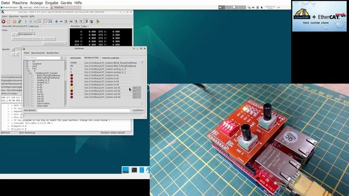349x196 pixels.
Task: Click the HAL Befehl command input field
Action: point(83,110)
